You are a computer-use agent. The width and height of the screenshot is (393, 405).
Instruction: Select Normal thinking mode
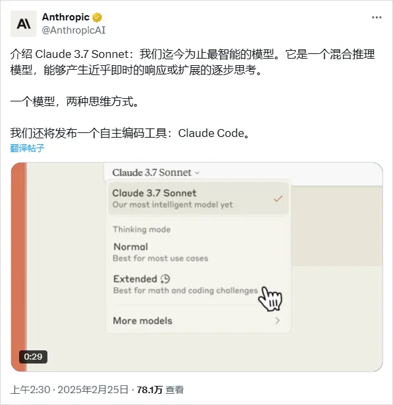pyautogui.click(x=198, y=252)
